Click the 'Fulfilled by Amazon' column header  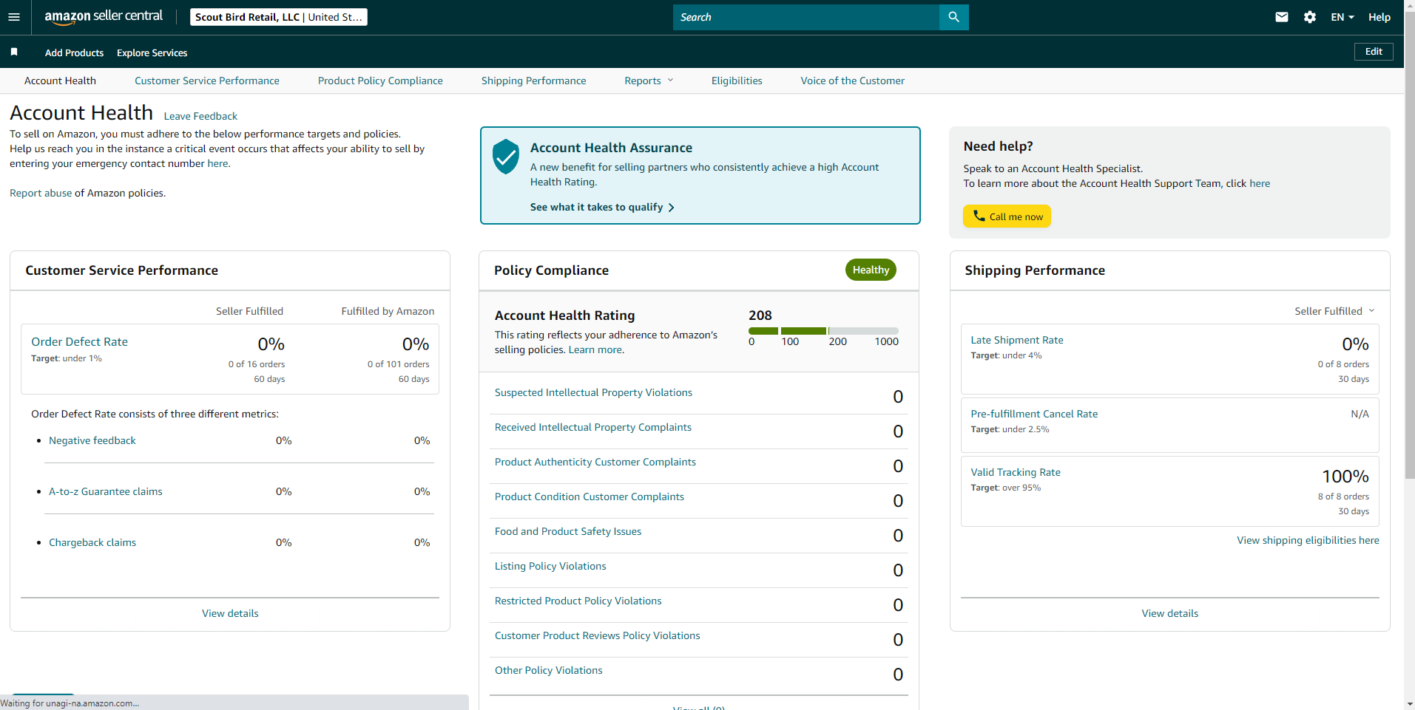pyautogui.click(x=388, y=311)
